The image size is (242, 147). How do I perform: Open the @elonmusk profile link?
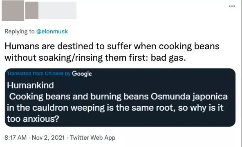coord(52,31)
